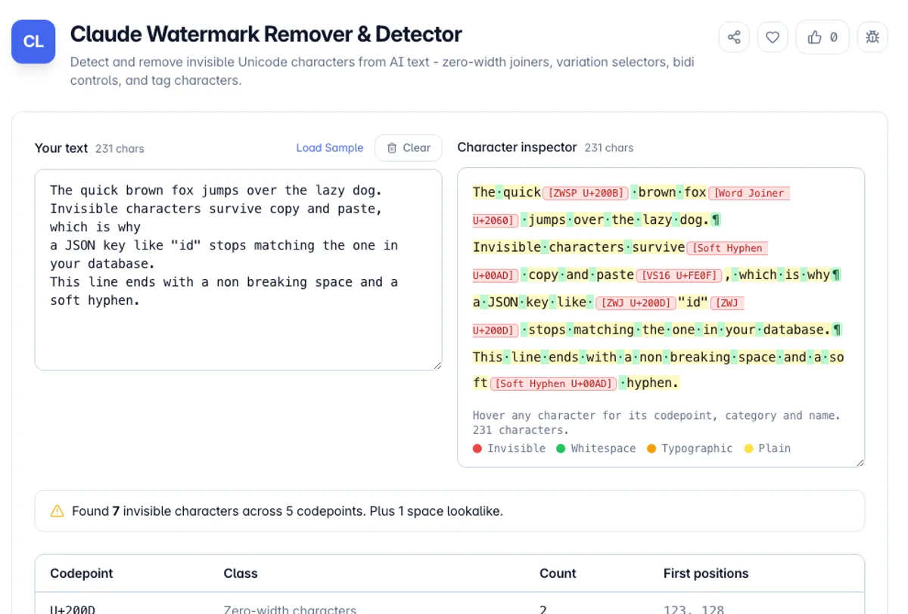Click the Class column header
The image size is (908, 614).
pos(241,573)
